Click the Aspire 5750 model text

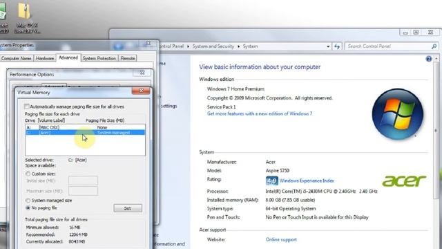coord(278,171)
